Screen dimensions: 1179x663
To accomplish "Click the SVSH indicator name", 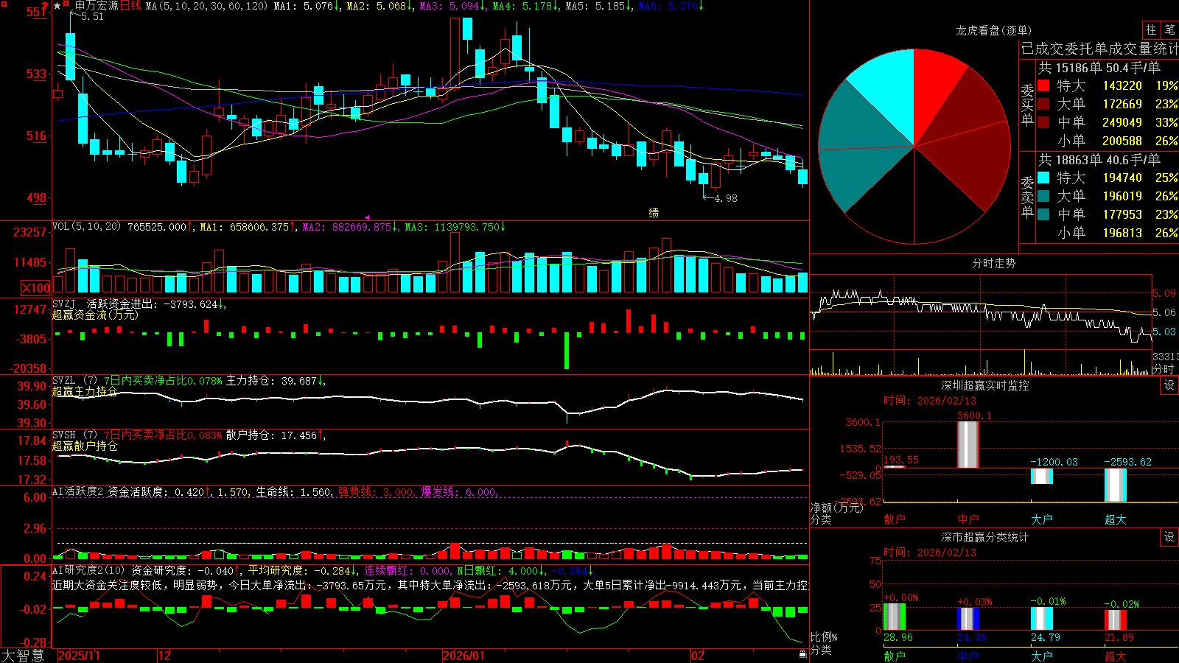I will tap(64, 435).
